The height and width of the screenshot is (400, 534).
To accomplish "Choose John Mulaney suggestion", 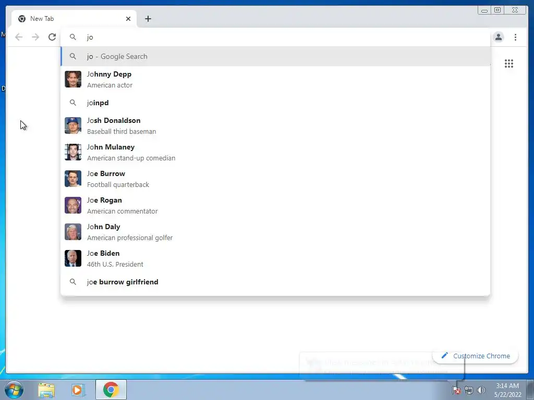I will [x=275, y=152].
